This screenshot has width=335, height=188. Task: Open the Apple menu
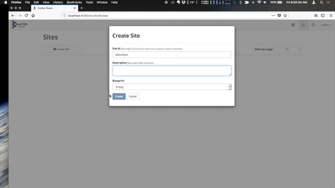point(6,2)
